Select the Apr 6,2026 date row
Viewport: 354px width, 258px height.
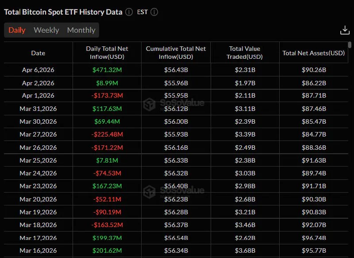click(x=38, y=70)
